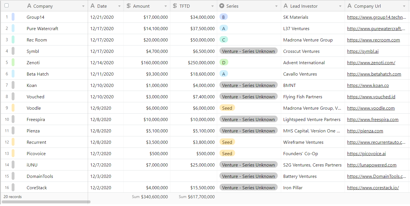Open the Date column dropdown menu
Screen dimensions: 410x206
tap(119, 6)
